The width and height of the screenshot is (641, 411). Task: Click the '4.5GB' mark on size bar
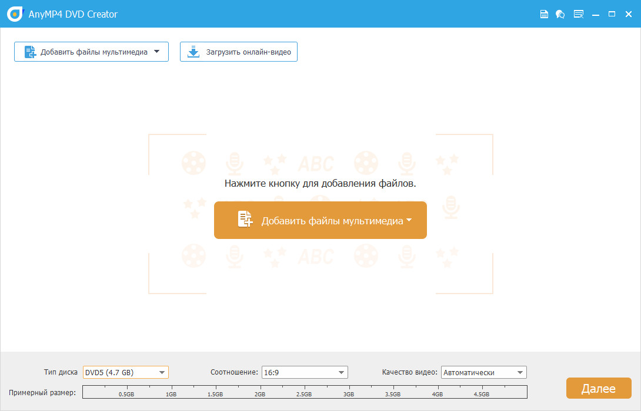point(482,394)
